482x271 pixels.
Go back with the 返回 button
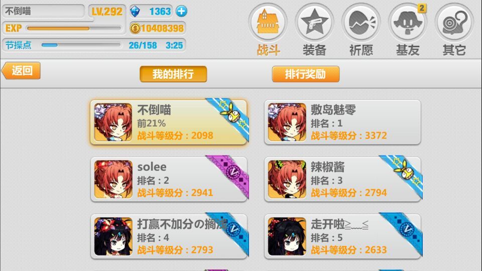[21, 71]
